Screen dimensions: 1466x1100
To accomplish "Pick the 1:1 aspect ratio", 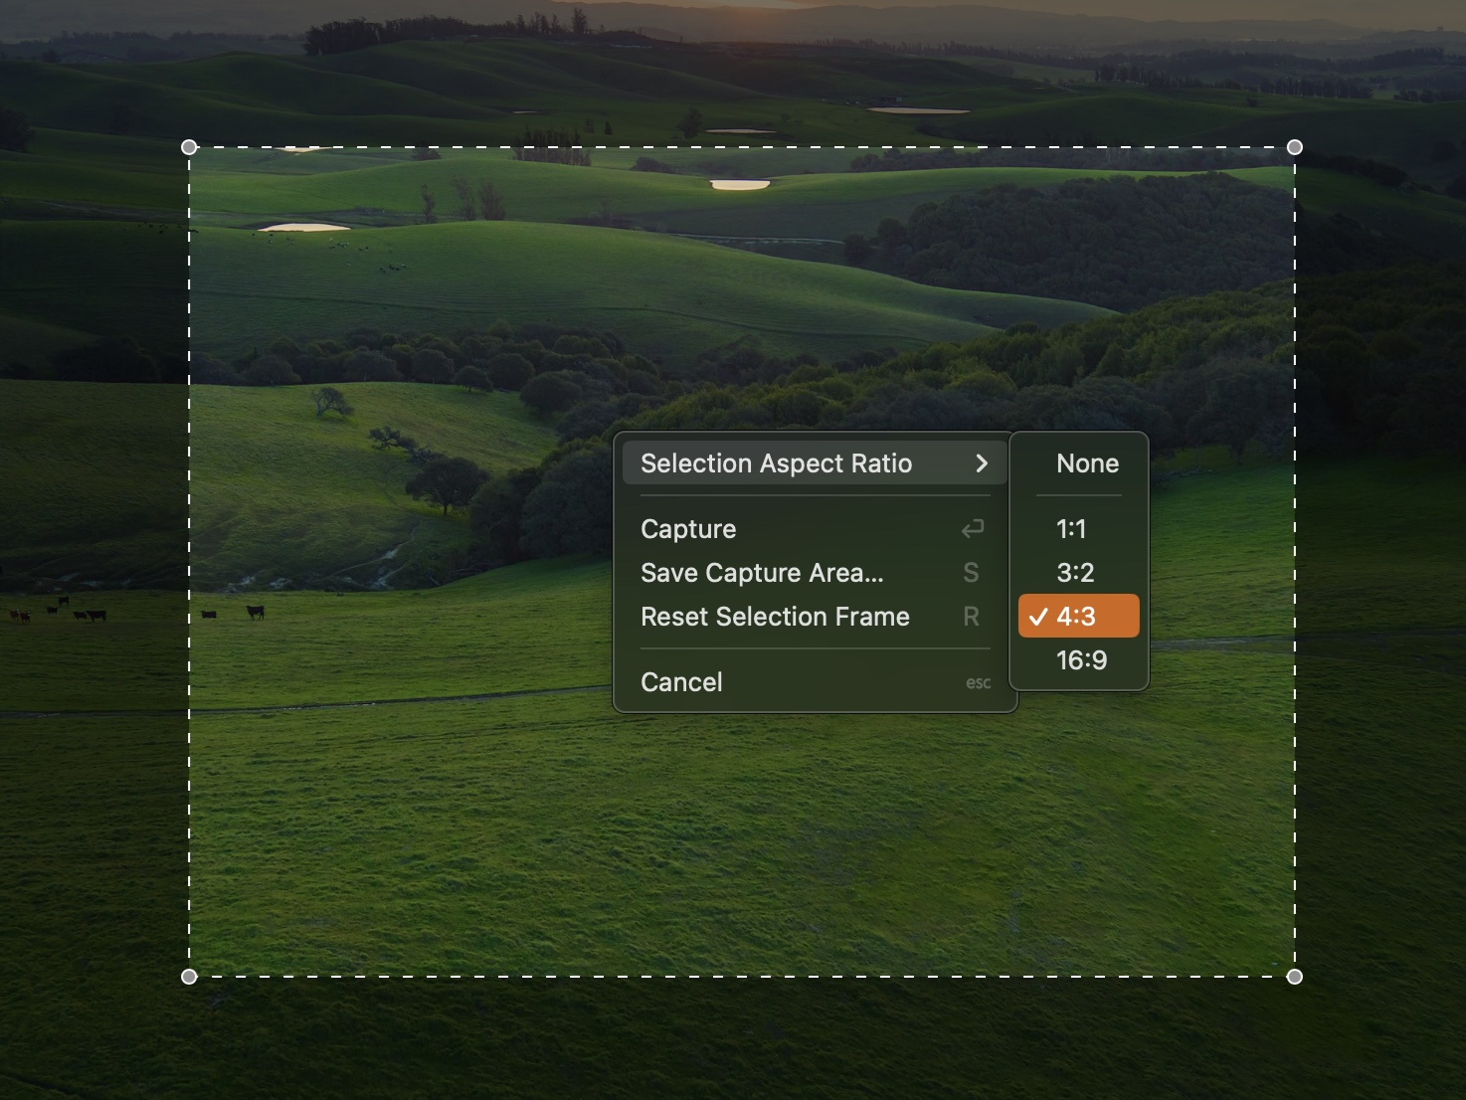I will (1079, 529).
